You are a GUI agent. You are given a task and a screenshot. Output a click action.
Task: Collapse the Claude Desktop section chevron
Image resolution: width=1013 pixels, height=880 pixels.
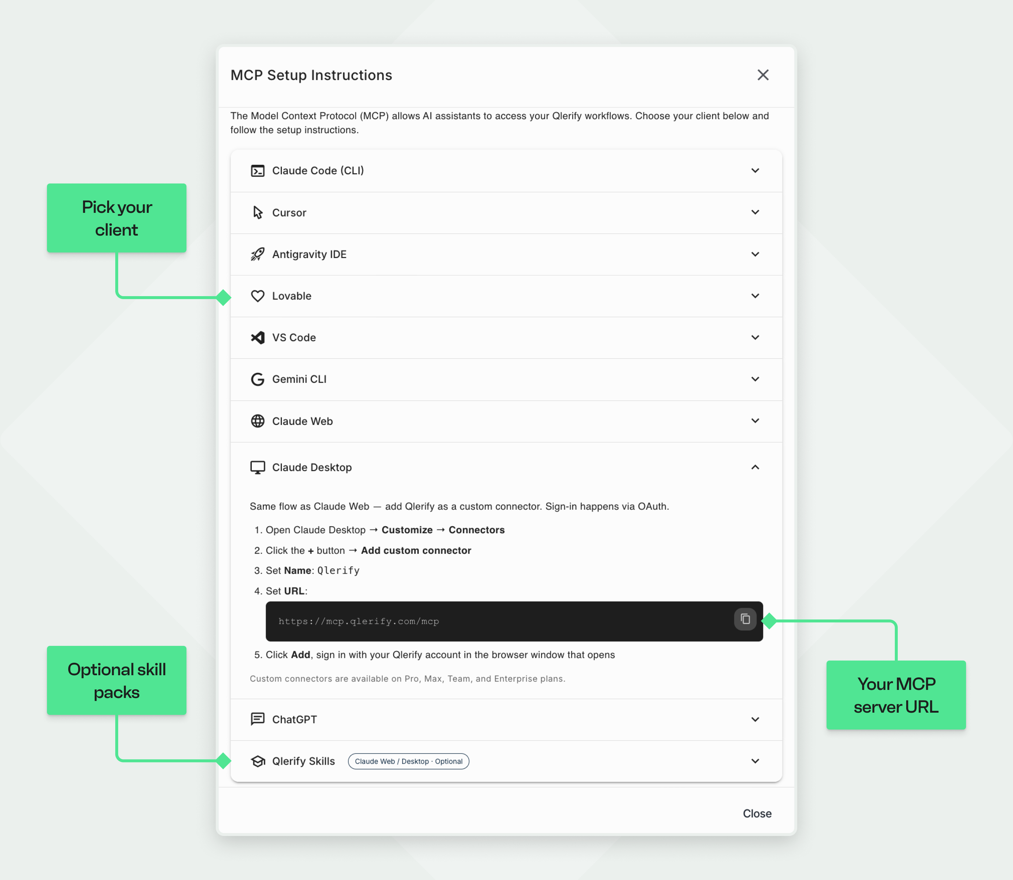(755, 467)
